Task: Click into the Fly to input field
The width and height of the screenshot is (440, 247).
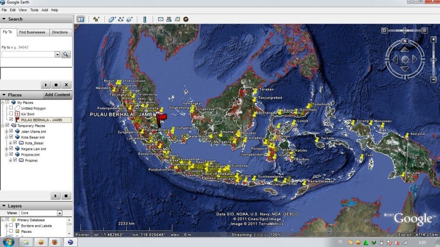Action: tap(28, 54)
